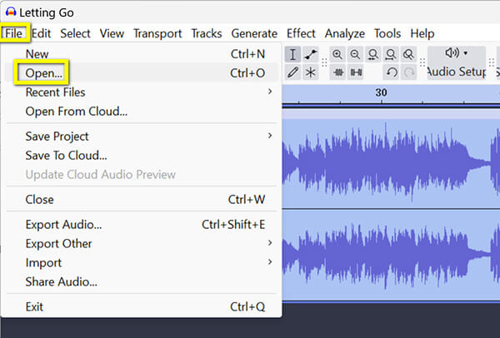Open the View menu
The height and width of the screenshot is (338, 500).
[112, 33]
